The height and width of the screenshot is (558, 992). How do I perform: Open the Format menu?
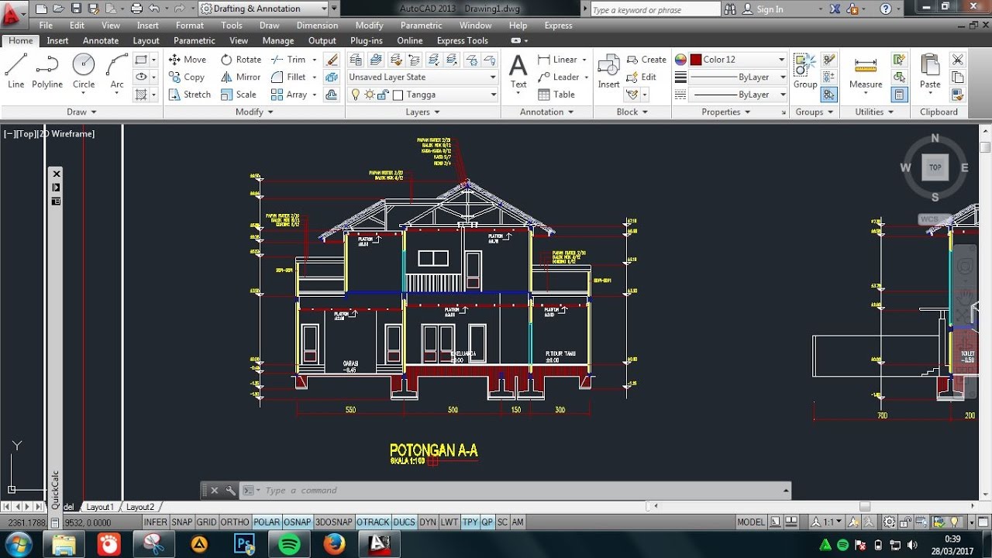190,26
